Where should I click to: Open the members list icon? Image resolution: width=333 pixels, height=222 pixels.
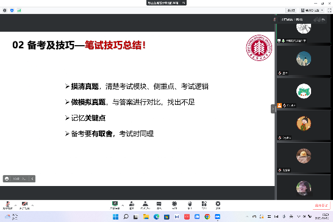click(x=145, y=205)
